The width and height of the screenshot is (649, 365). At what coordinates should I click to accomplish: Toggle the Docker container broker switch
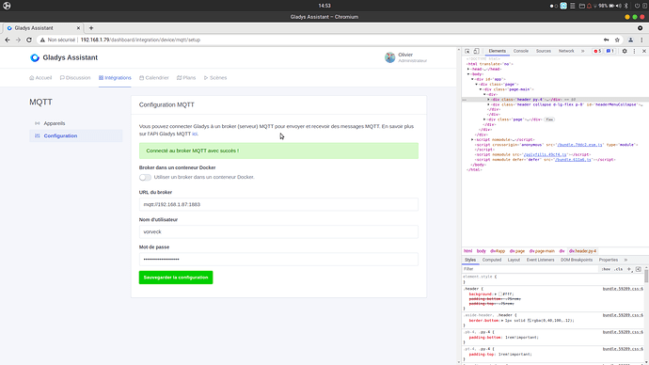pos(145,177)
